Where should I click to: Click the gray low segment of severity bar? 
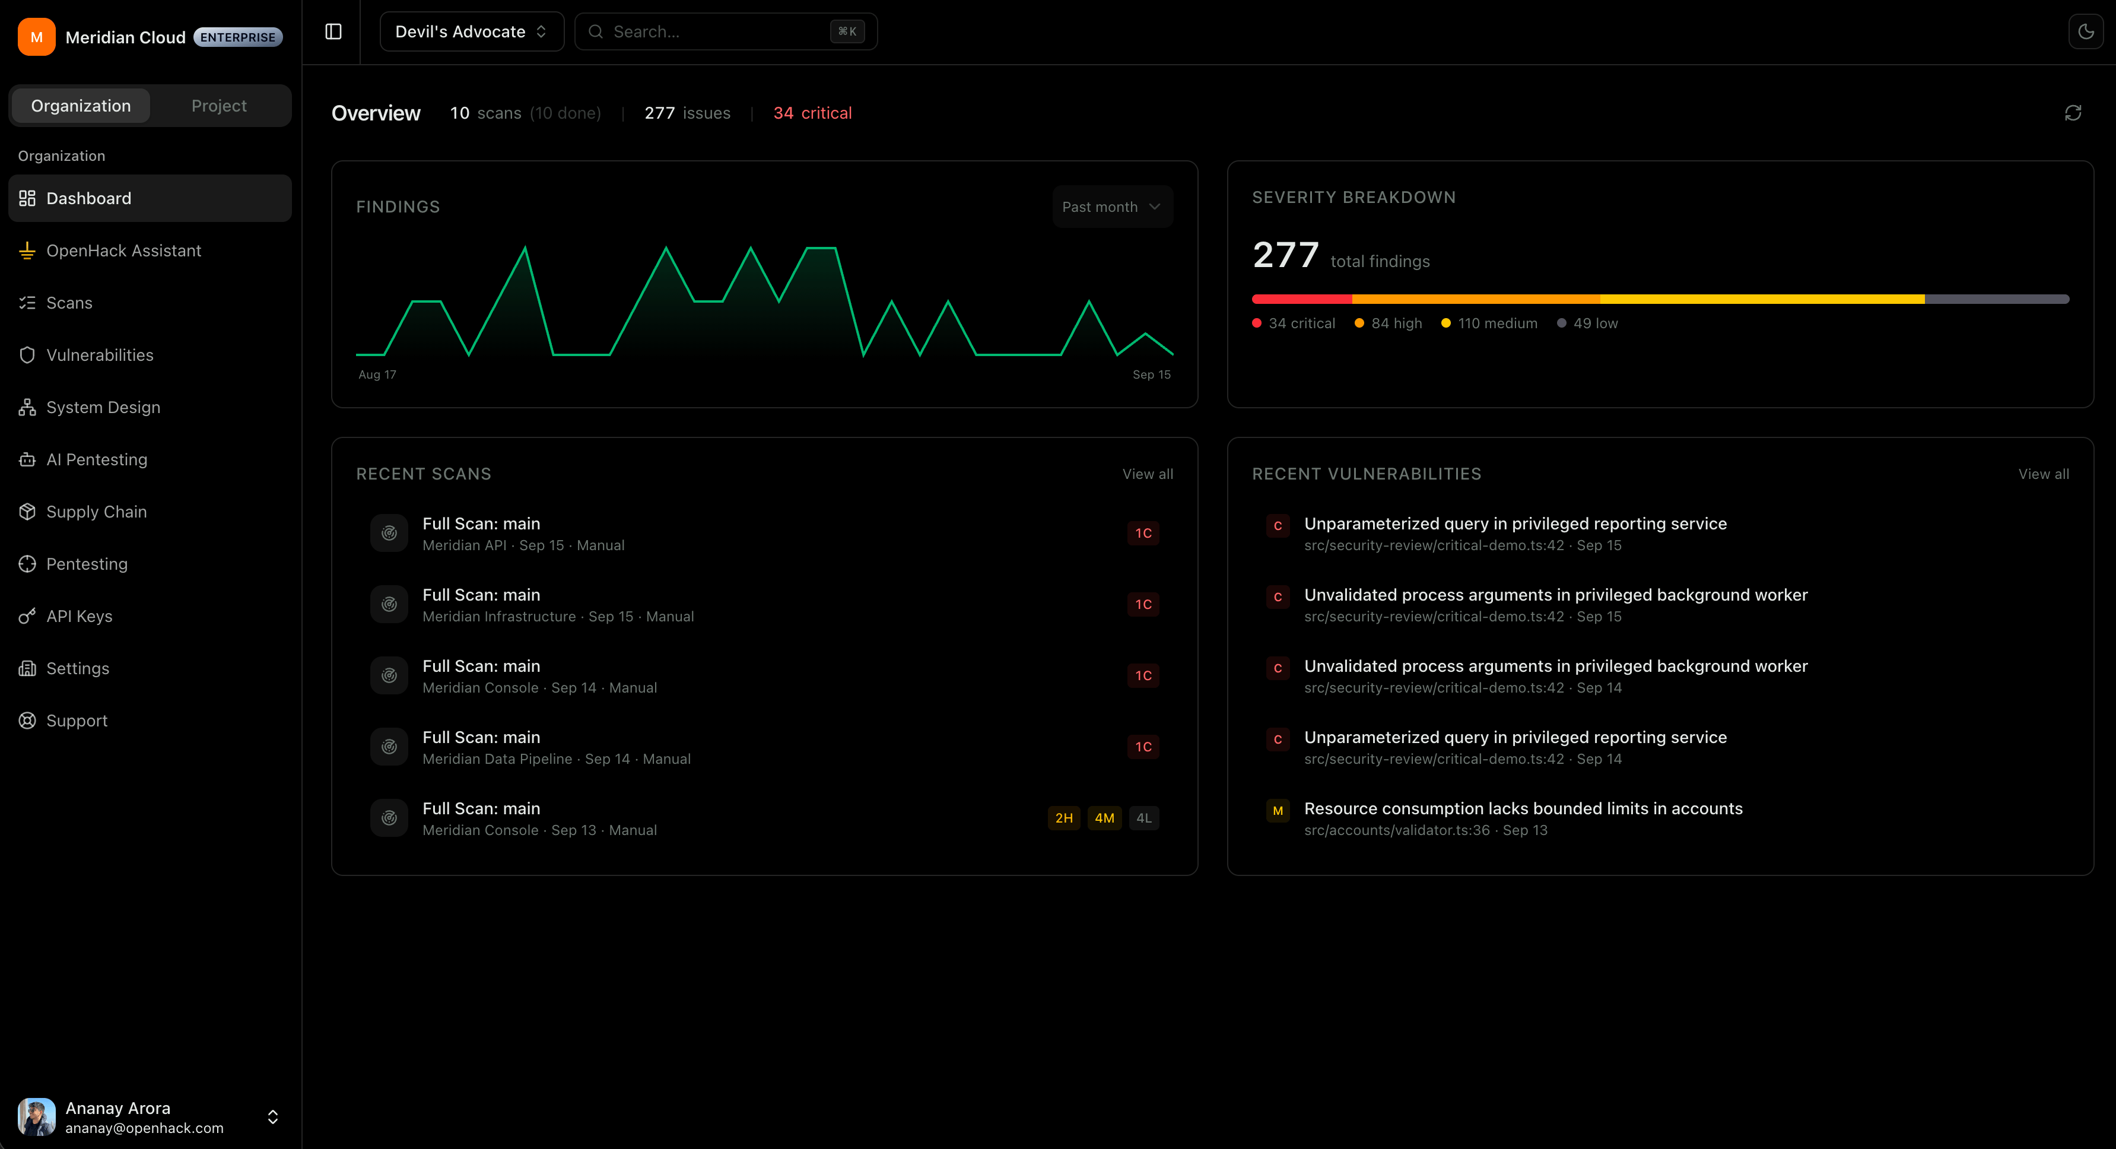point(1997,299)
